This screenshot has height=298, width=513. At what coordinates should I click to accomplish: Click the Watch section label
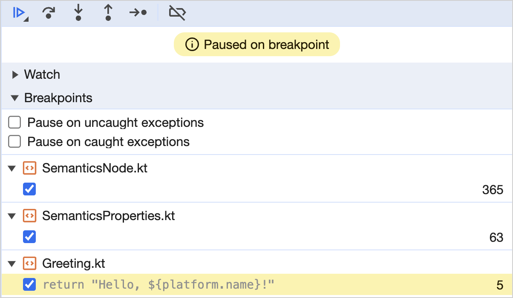(x=42, y=74)
